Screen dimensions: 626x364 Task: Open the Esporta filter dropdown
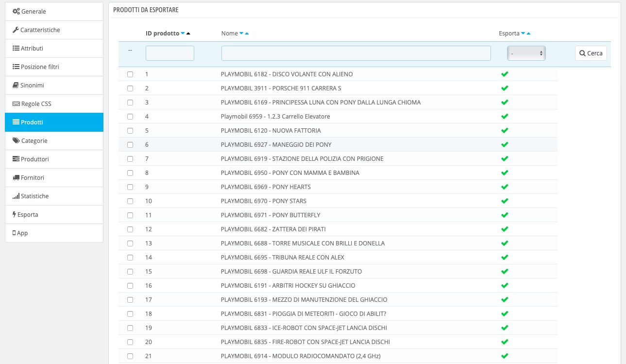526,53
